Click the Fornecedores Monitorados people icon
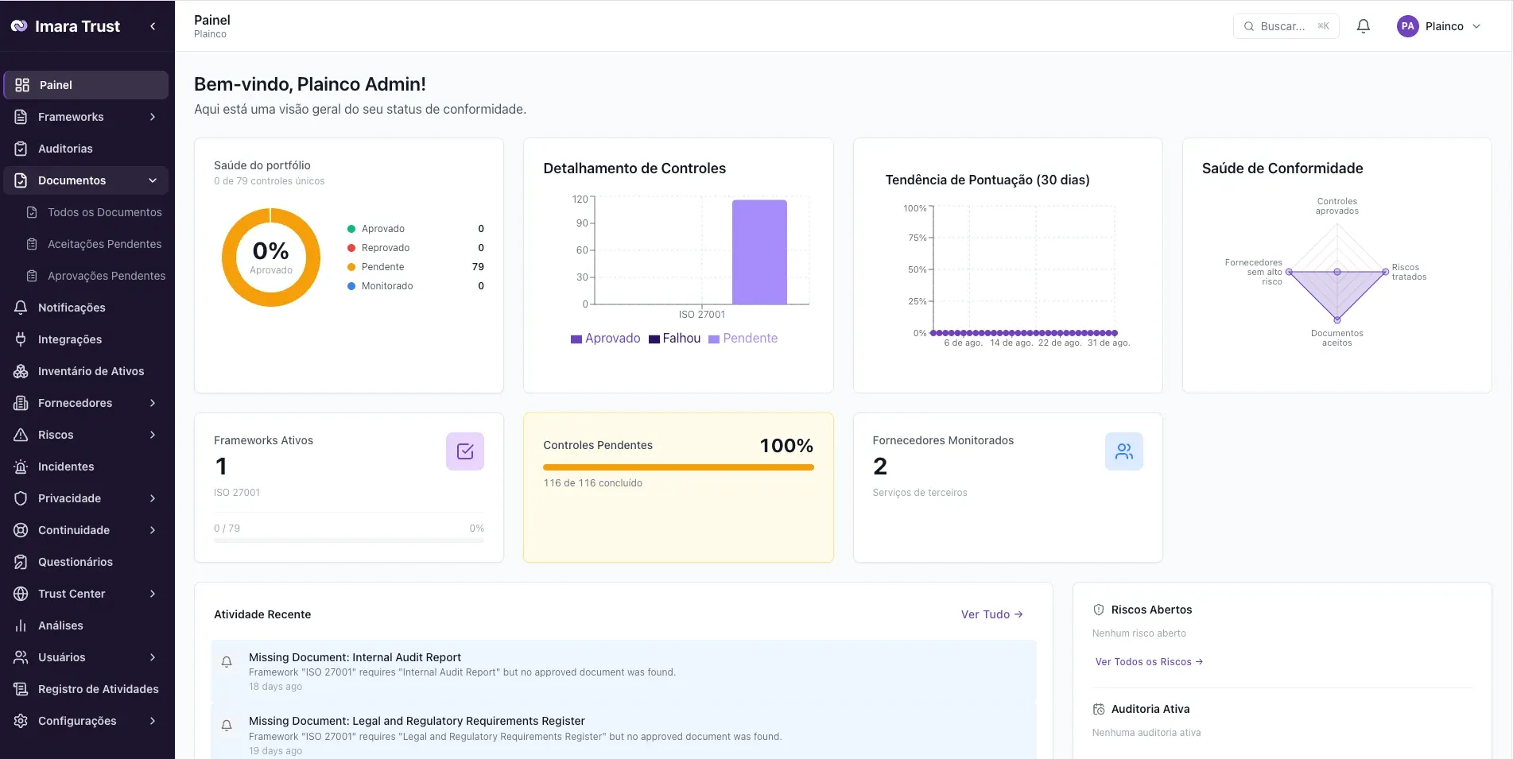The height and width of the screenshot is (759, 1513). (x=1124, y=451)
